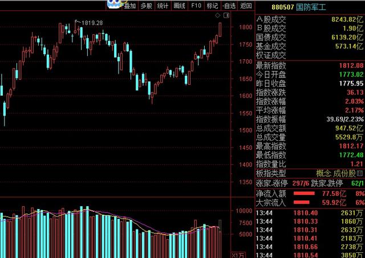Click the 1819.28 high price label
365x258 pixels.
[92, 23]
